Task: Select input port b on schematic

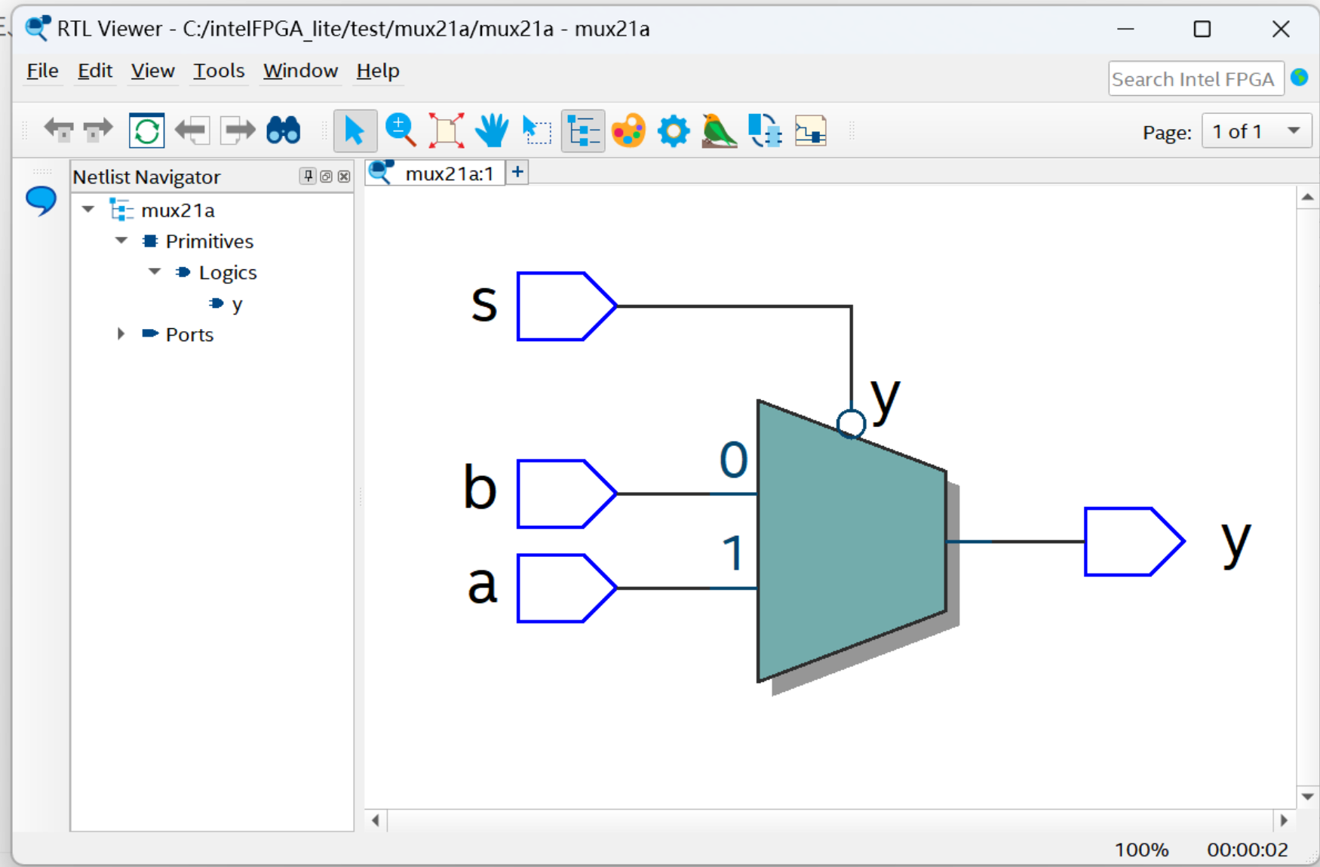Action: coord(566,493)
